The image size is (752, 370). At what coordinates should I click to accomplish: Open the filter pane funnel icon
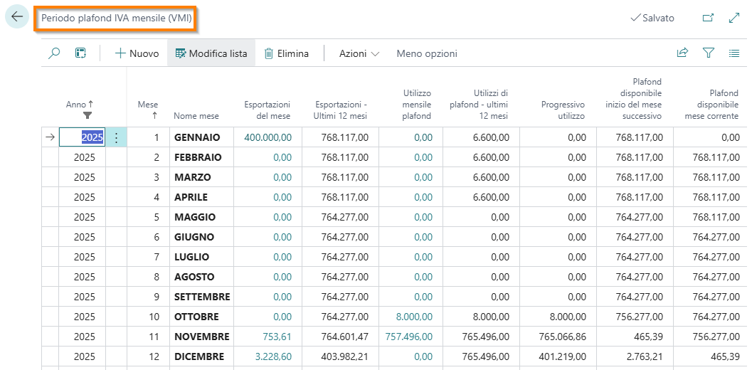[x=708, y=53]
